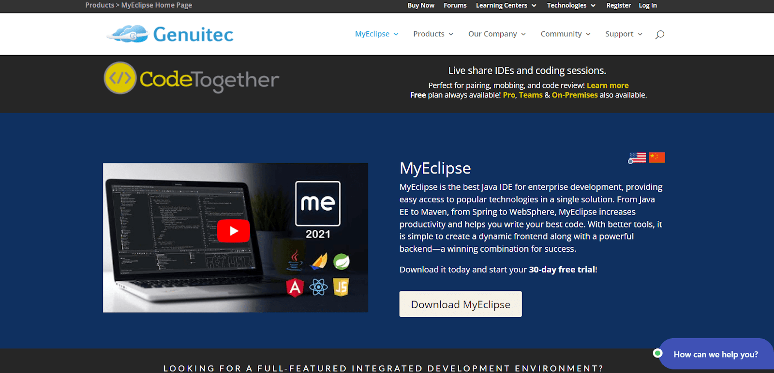Expand the Community dropdown menu
The width and height of the screenshot is (774, 373).
coord(566,34)
